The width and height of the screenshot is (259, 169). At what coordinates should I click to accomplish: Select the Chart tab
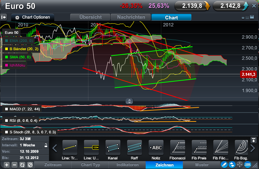[171, 17]
